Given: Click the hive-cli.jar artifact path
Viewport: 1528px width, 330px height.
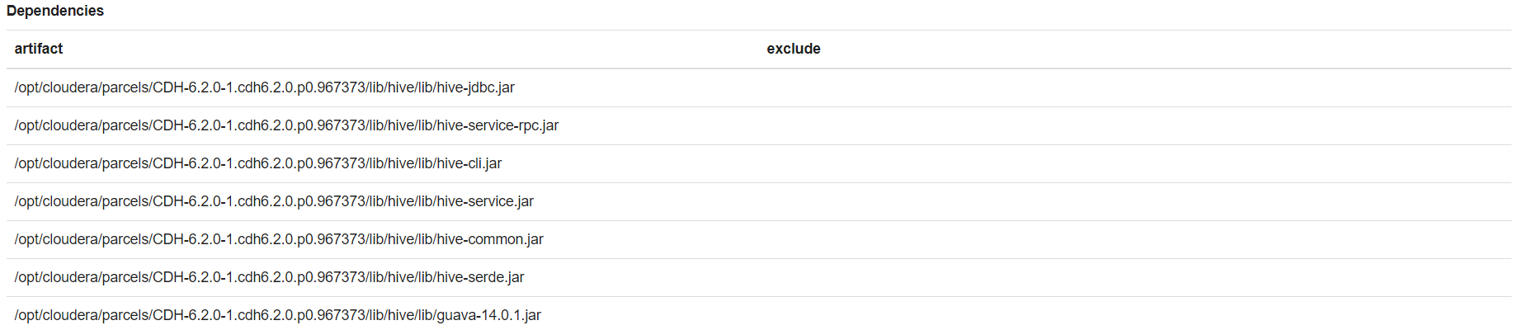Looking at the screenshot, I should click(x=258, y=163).
